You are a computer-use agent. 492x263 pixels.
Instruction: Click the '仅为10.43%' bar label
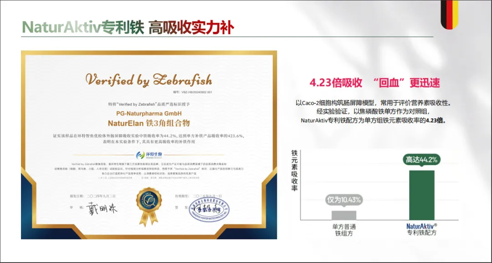[344, 200]
